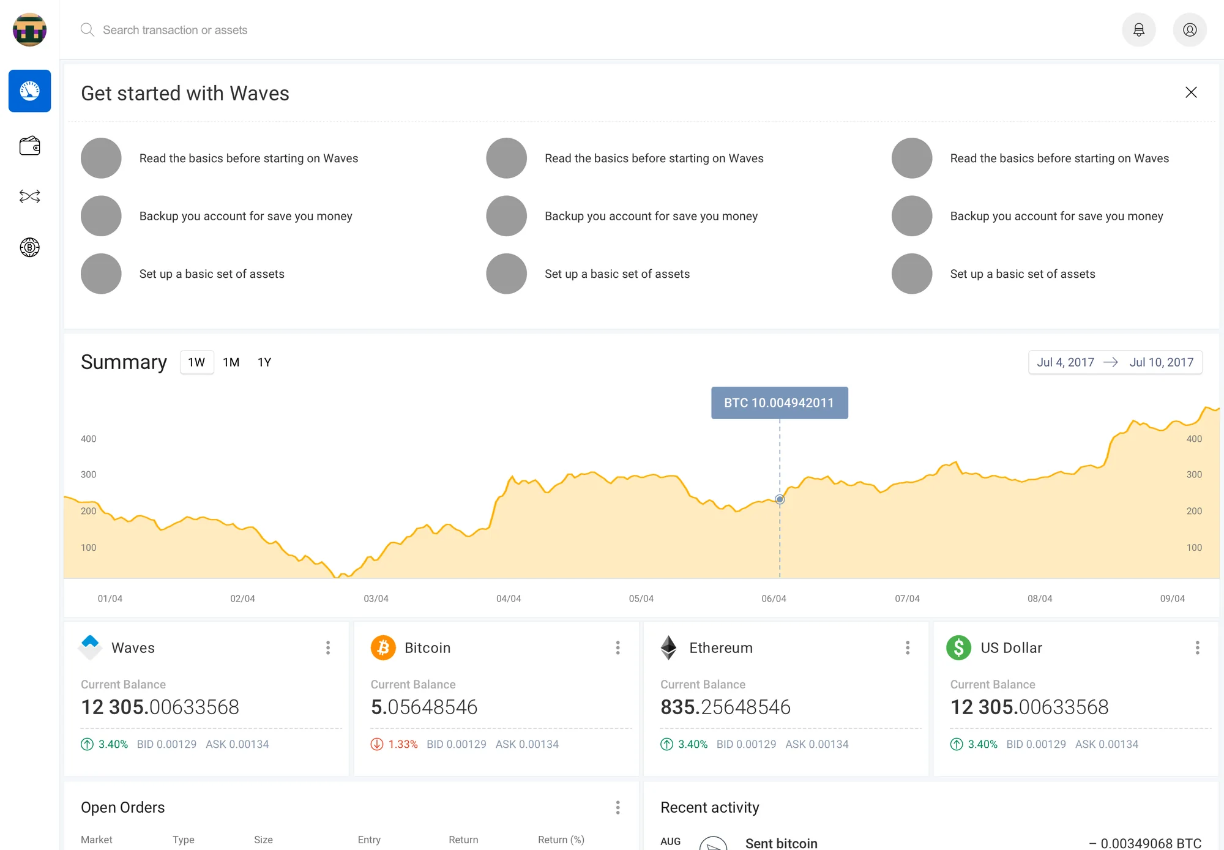Click the BTC 10.004942011 tooltip
This screenshot has width=1224, height=850.
click(780, 403)
